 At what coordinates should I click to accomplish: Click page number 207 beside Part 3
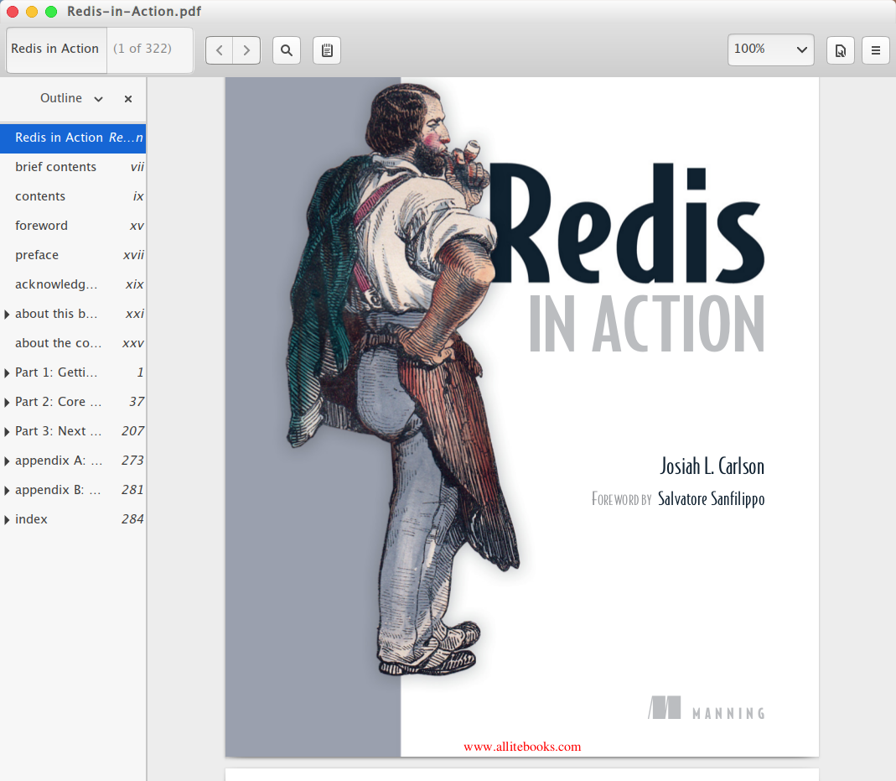132,431
